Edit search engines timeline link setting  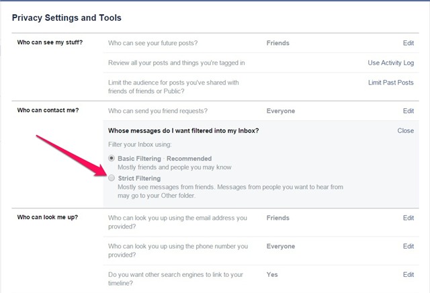pyautogui.click(x=408, y=275)
